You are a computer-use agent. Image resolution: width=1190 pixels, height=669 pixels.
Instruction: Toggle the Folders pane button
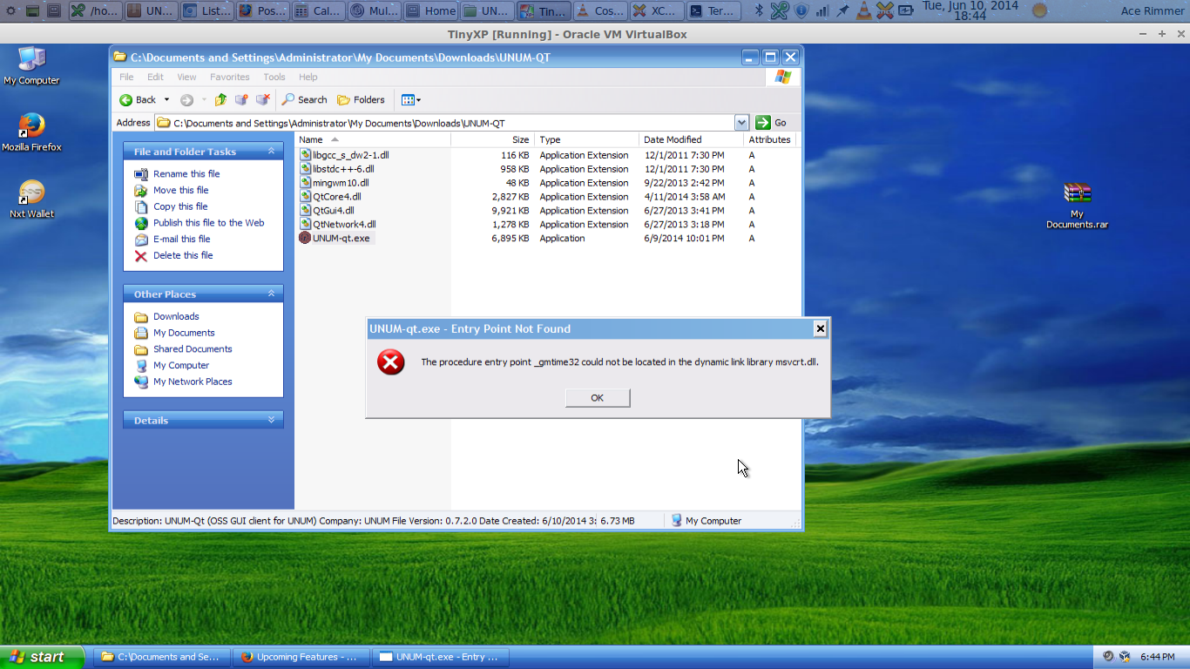coord(361,99)
